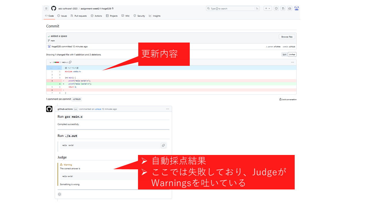Open the create new plus dropdown
368x207 pixels.
tap(267, 8)
